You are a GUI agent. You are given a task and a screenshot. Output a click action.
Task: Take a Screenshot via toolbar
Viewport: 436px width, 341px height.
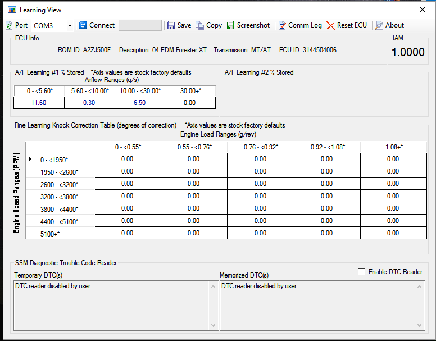pyautogui.click(x=248, y=25)
